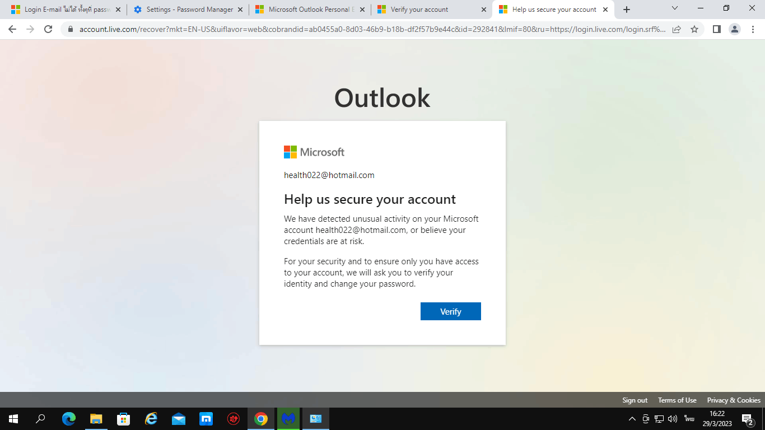Switch to Google Chrome in the taskbar
765x430 pixels.
pos(261,419)
